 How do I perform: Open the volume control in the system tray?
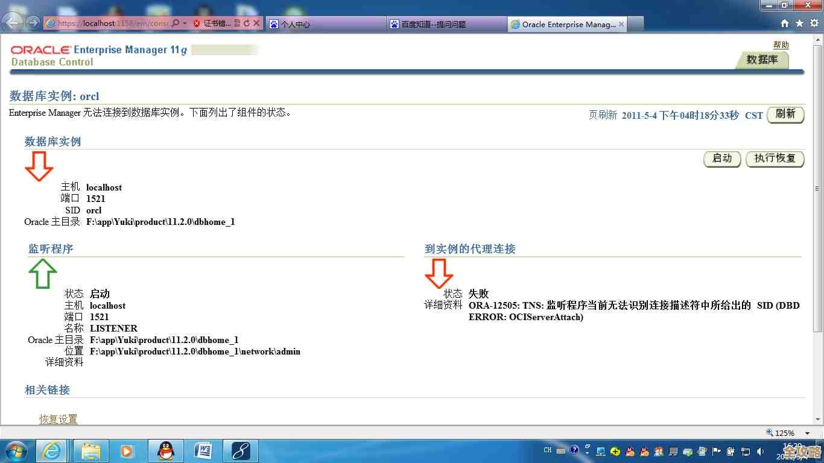click(759, 450)
